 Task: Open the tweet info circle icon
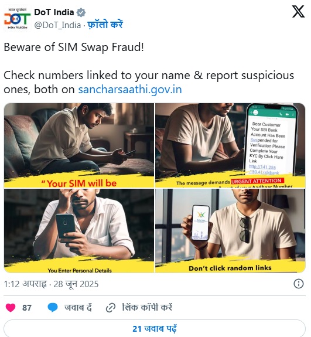[299, 284]
